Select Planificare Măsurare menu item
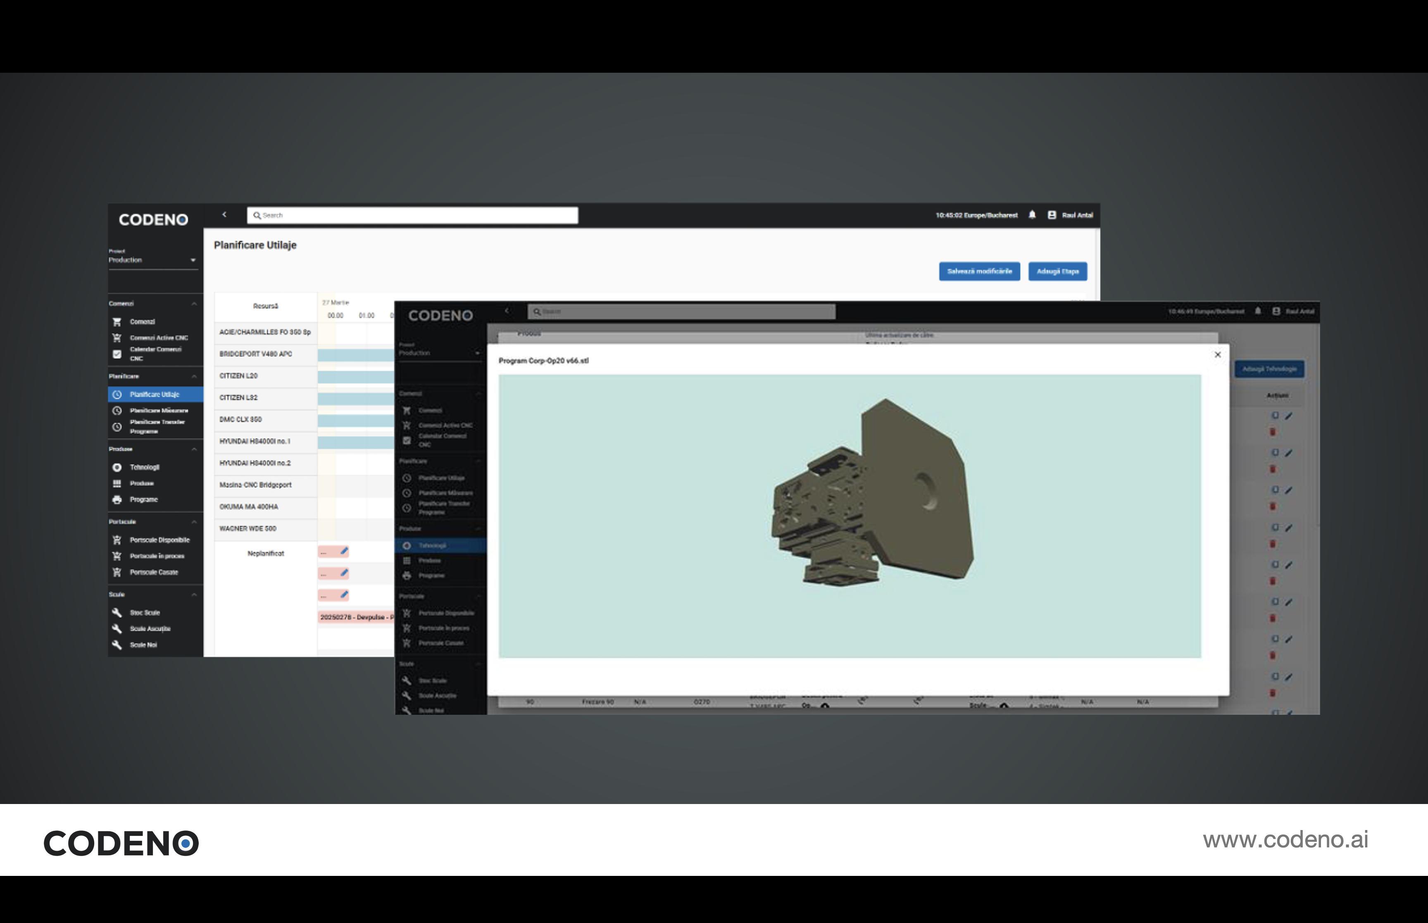 pyautogui.click(x=159, y=411)
